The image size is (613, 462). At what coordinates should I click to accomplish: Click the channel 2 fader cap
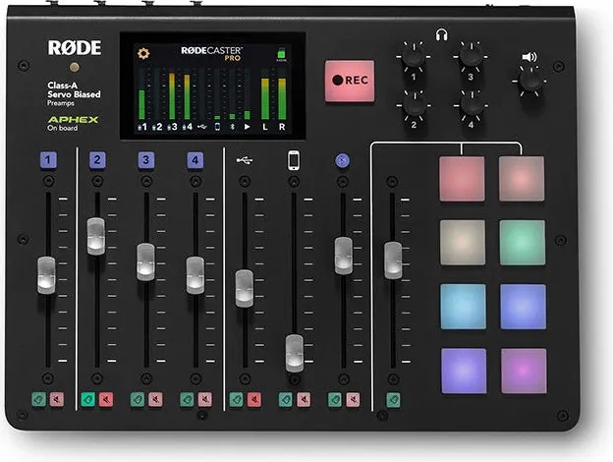point(96,237)
